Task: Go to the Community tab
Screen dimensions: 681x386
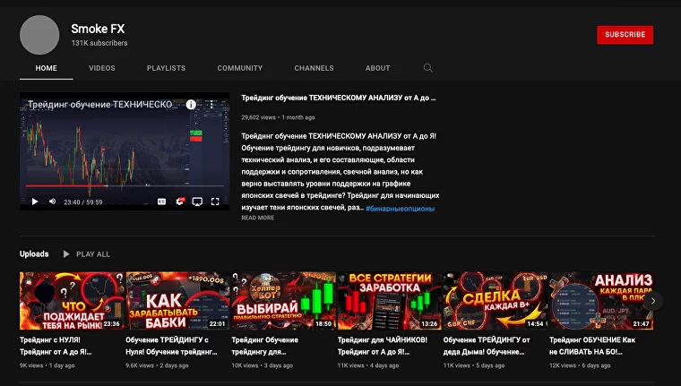Action: point(239,68)
